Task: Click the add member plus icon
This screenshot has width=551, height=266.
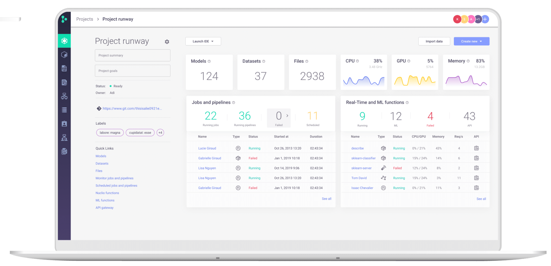Action: pos(485,19)
